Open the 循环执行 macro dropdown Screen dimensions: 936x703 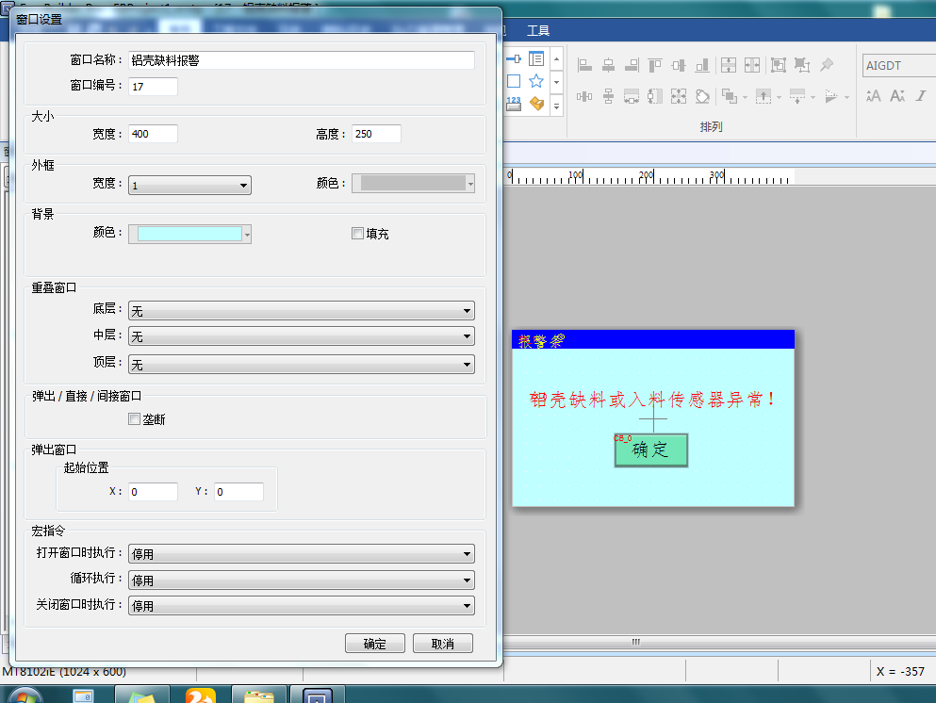pyautogui.click(x=301, y=580)
